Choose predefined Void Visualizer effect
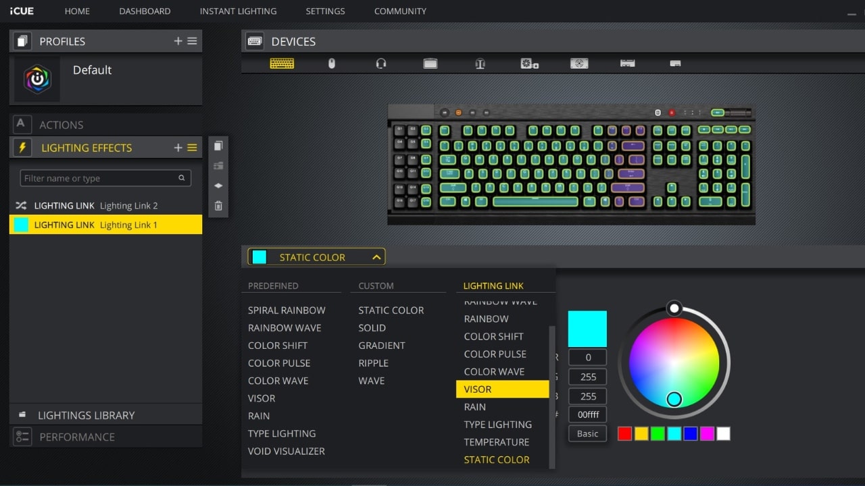Screen dimensions: 865x486 pos(287,451)
